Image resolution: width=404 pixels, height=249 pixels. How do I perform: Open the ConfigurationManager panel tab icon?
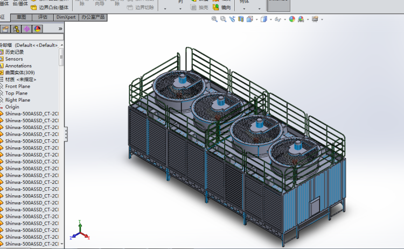click(x=16, y=29)
